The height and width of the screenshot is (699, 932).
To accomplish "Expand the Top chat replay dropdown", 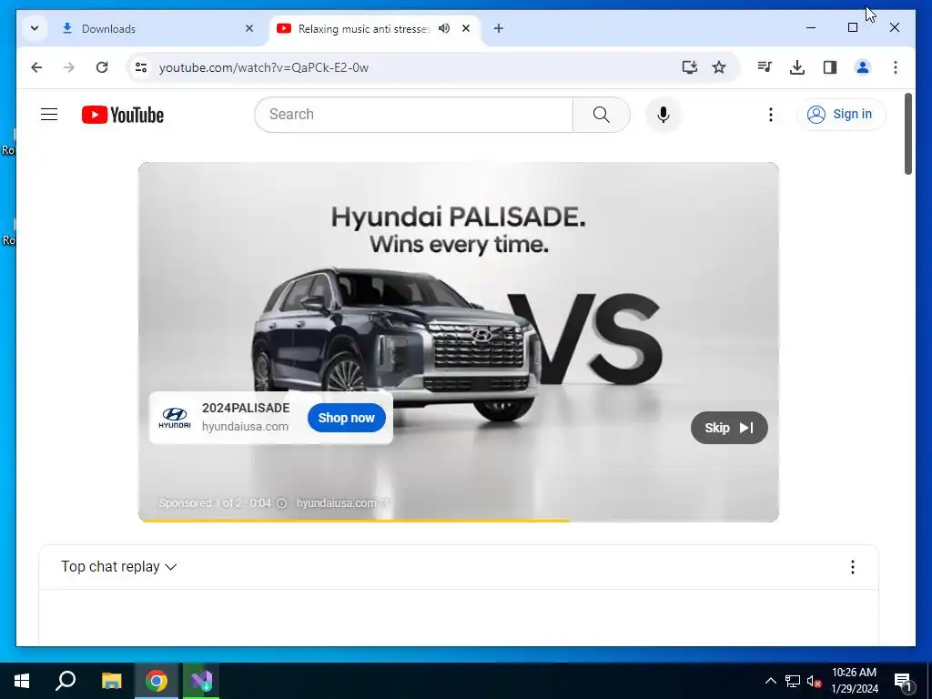I will click(119, 566).
